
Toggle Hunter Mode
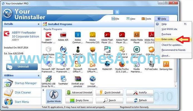pos(54,96)
